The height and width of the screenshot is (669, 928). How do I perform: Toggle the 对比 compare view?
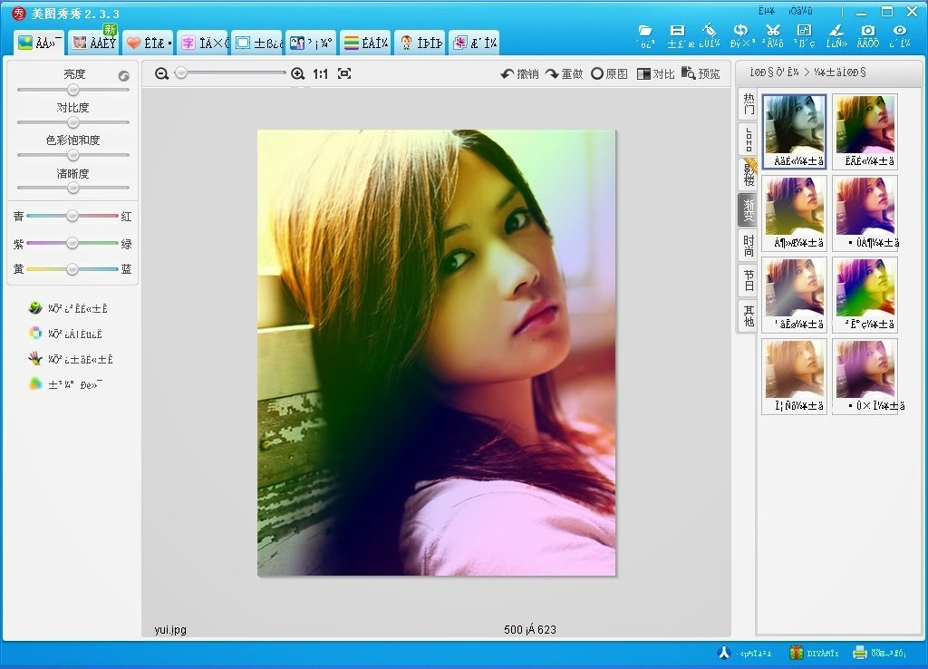click(x=656, y=73)
